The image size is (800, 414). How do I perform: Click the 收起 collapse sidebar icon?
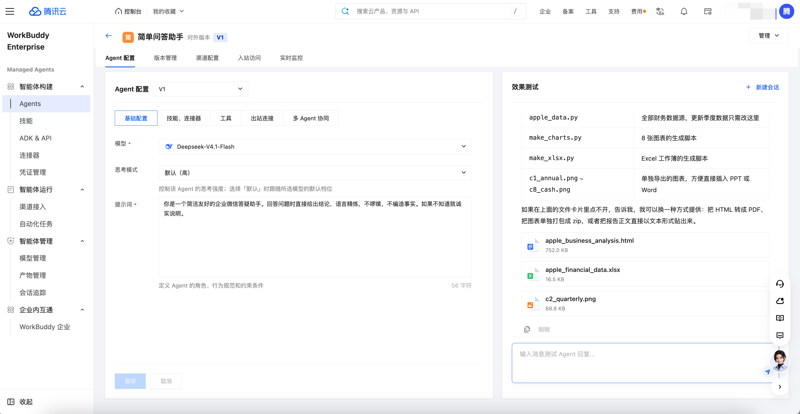pyautogui.click(x=11, y=402)
